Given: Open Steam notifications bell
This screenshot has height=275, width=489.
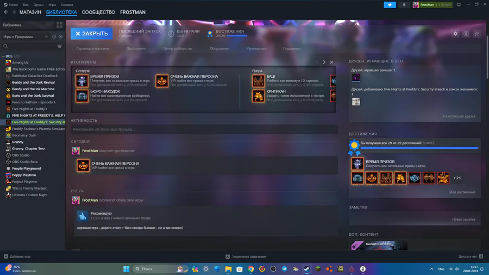Looking at the screenshot, I should coord(404,5).
